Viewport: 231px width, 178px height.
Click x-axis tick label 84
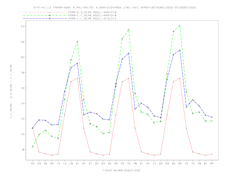[x=212, y=163]
